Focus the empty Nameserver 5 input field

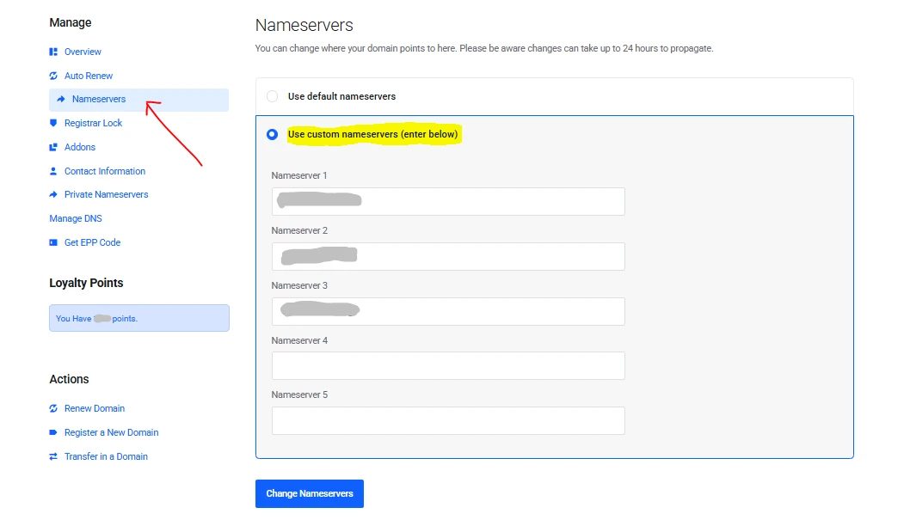[x=448, y=420]
